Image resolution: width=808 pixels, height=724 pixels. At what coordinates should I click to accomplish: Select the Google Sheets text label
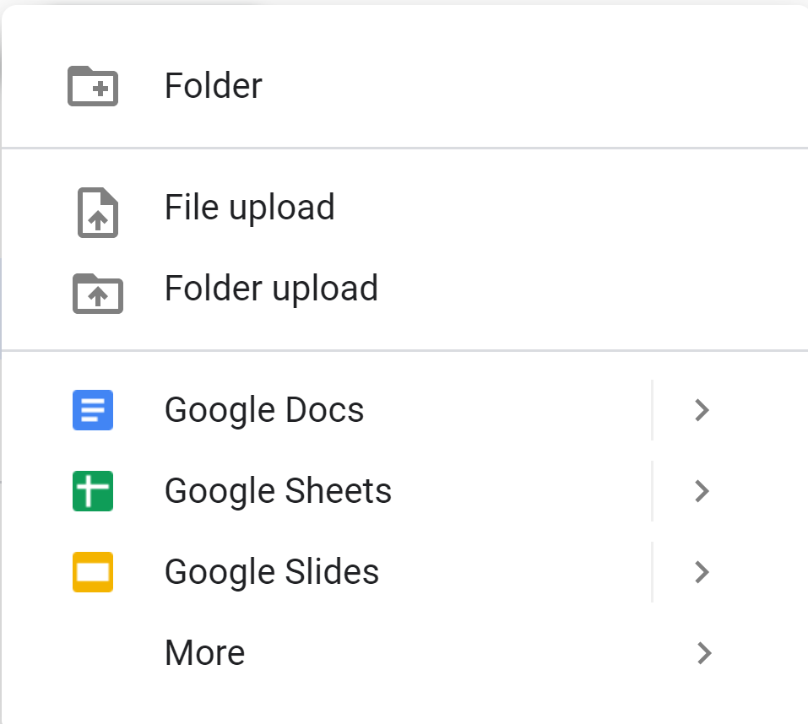click(278, 491)
